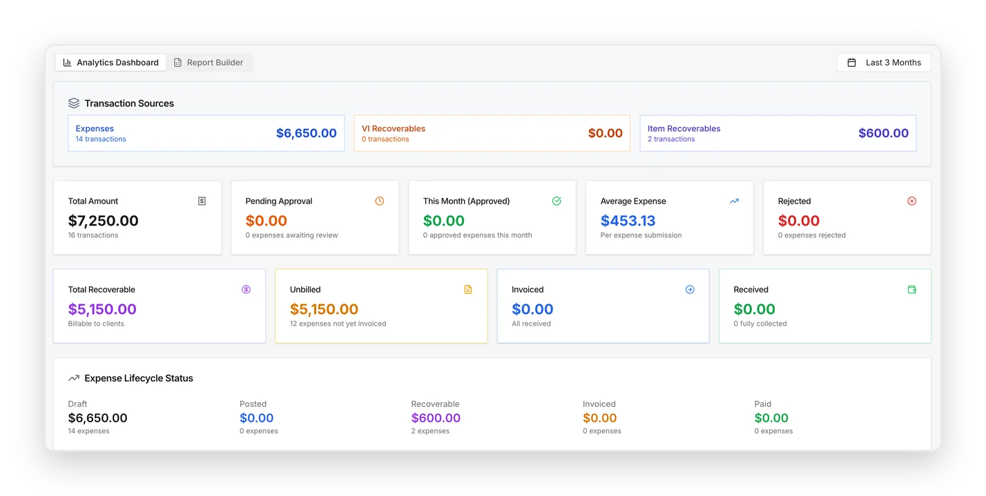This screenshot has height=496, width=986.
Task: Click the red X icon on the Rejected card
Action: [911, 201]
